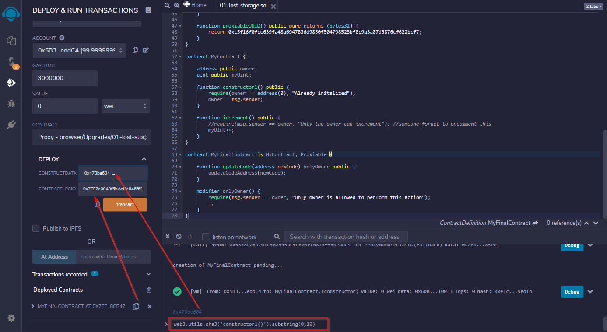
Task: Copy the selected account address
Action: pyautogui.click(x=135, y=50)
